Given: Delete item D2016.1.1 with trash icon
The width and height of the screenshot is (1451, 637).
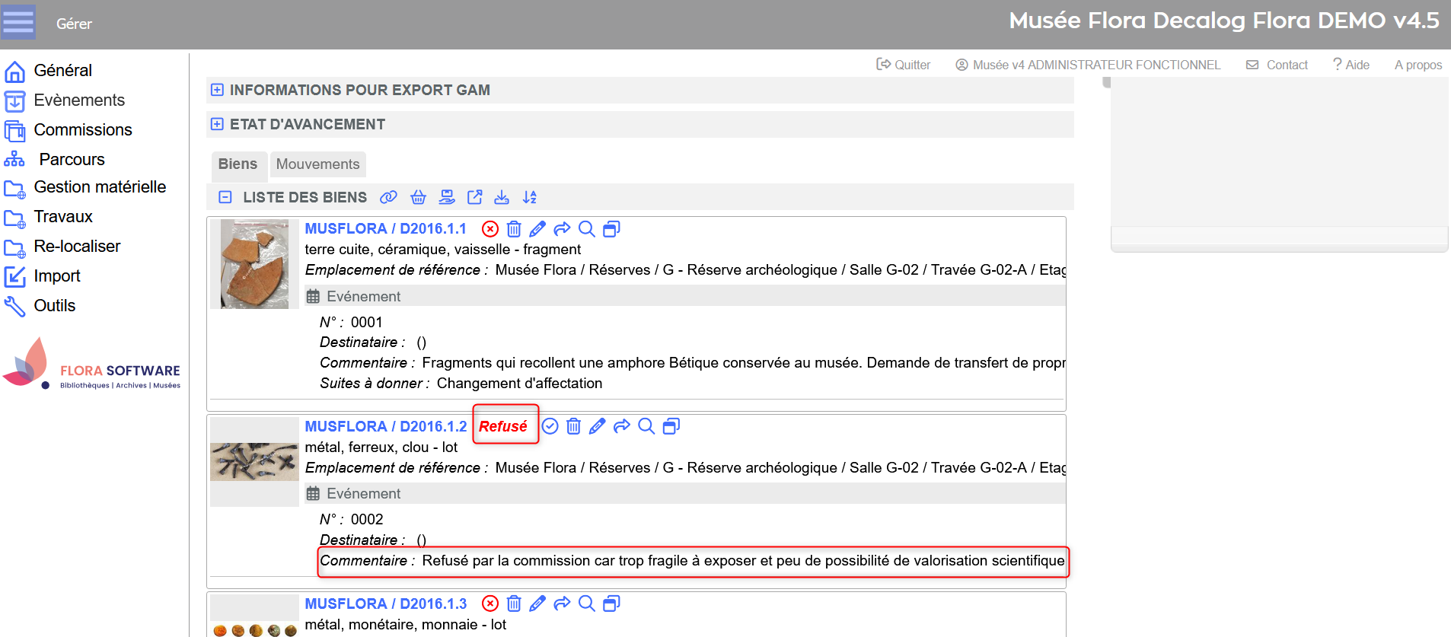Looking at the screenshot, I should tap(514, 229).
